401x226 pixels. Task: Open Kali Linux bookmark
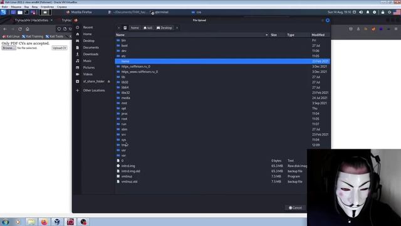point(11,36)
